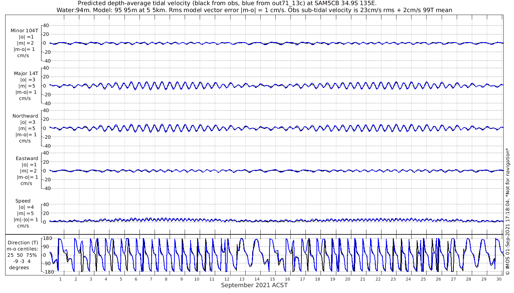Click the Eastward panel label

coord(27,158)
